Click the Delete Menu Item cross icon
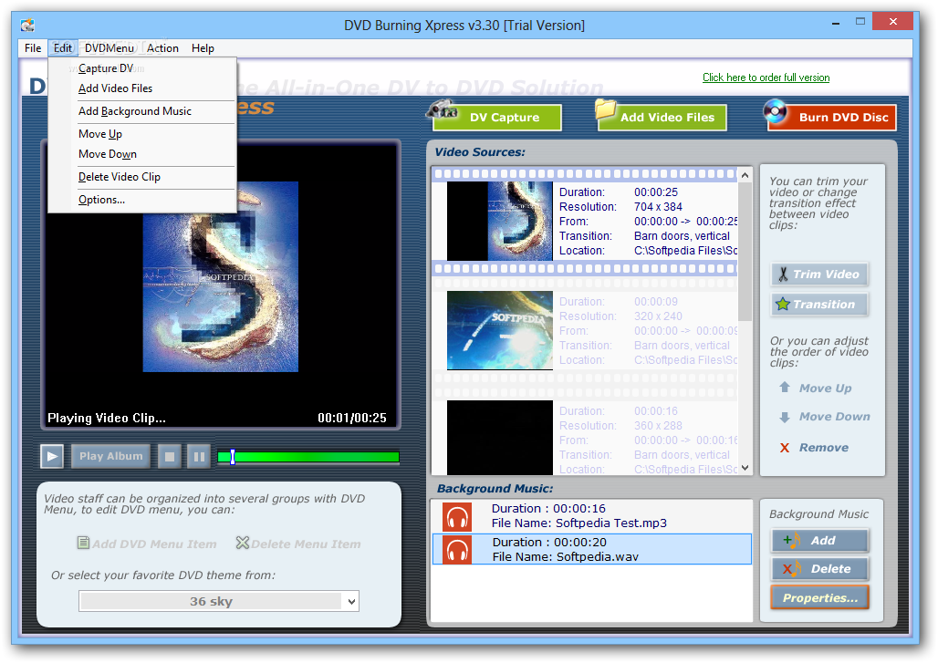The height and width of the screenshot is (663, 938). tap(243, 543)
